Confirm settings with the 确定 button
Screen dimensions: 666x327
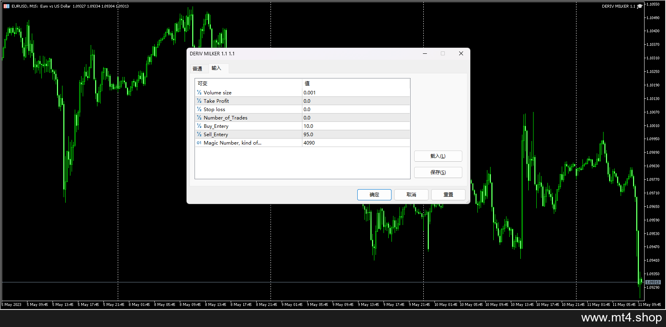374,195
